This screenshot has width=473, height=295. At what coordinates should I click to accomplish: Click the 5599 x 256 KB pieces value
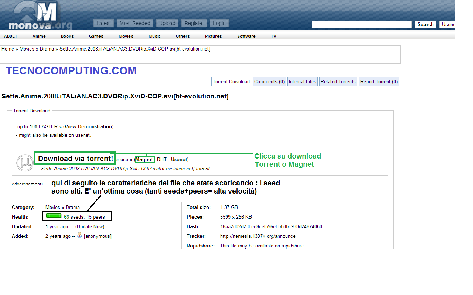coord(236,217)
